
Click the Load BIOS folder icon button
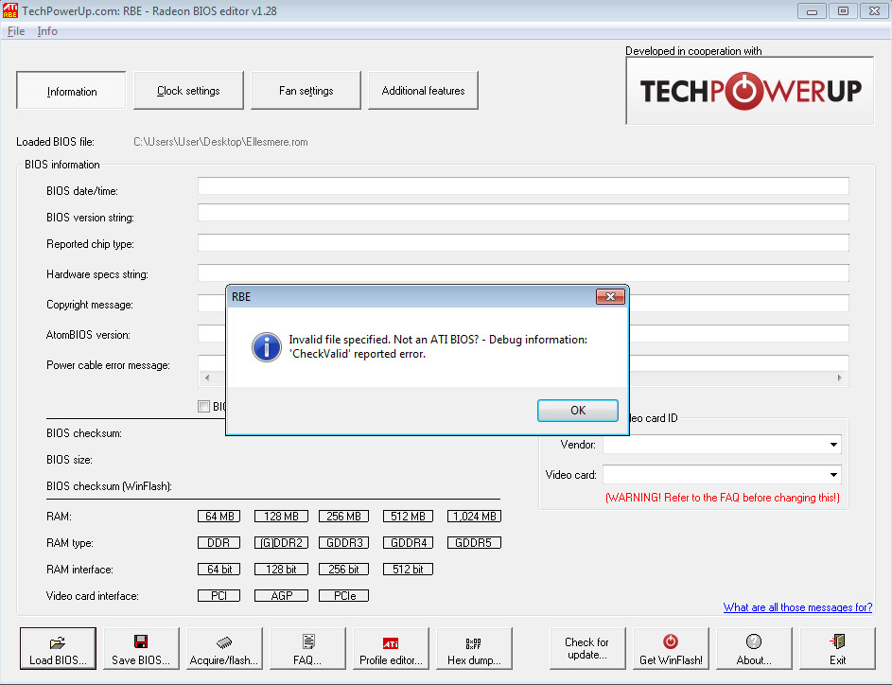click(58, 649)
